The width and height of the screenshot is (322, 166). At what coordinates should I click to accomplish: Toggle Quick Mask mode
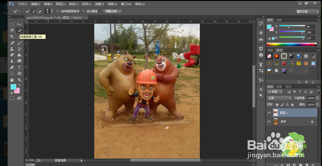click(12, 98)
